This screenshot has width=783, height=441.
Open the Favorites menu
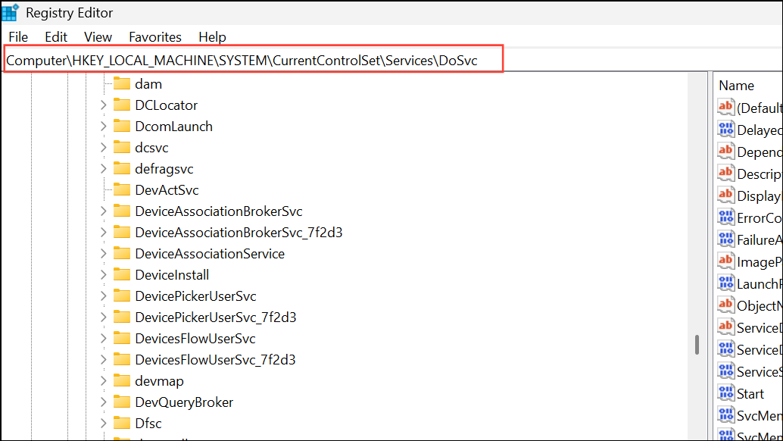(x=154, y=37)
